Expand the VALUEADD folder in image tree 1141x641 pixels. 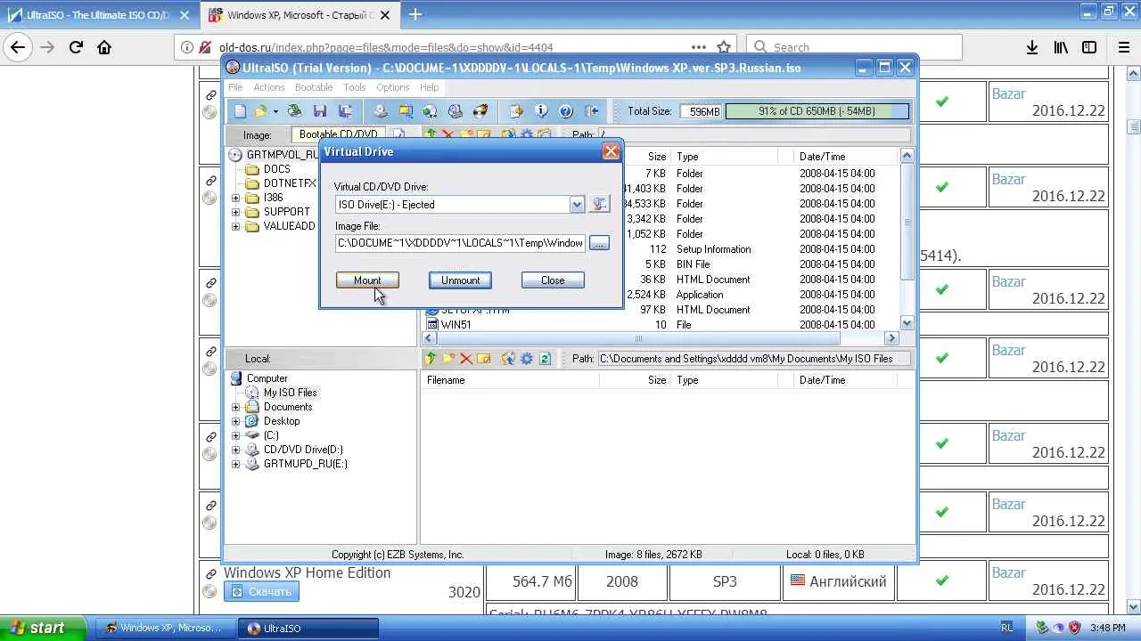coord(235,226)
